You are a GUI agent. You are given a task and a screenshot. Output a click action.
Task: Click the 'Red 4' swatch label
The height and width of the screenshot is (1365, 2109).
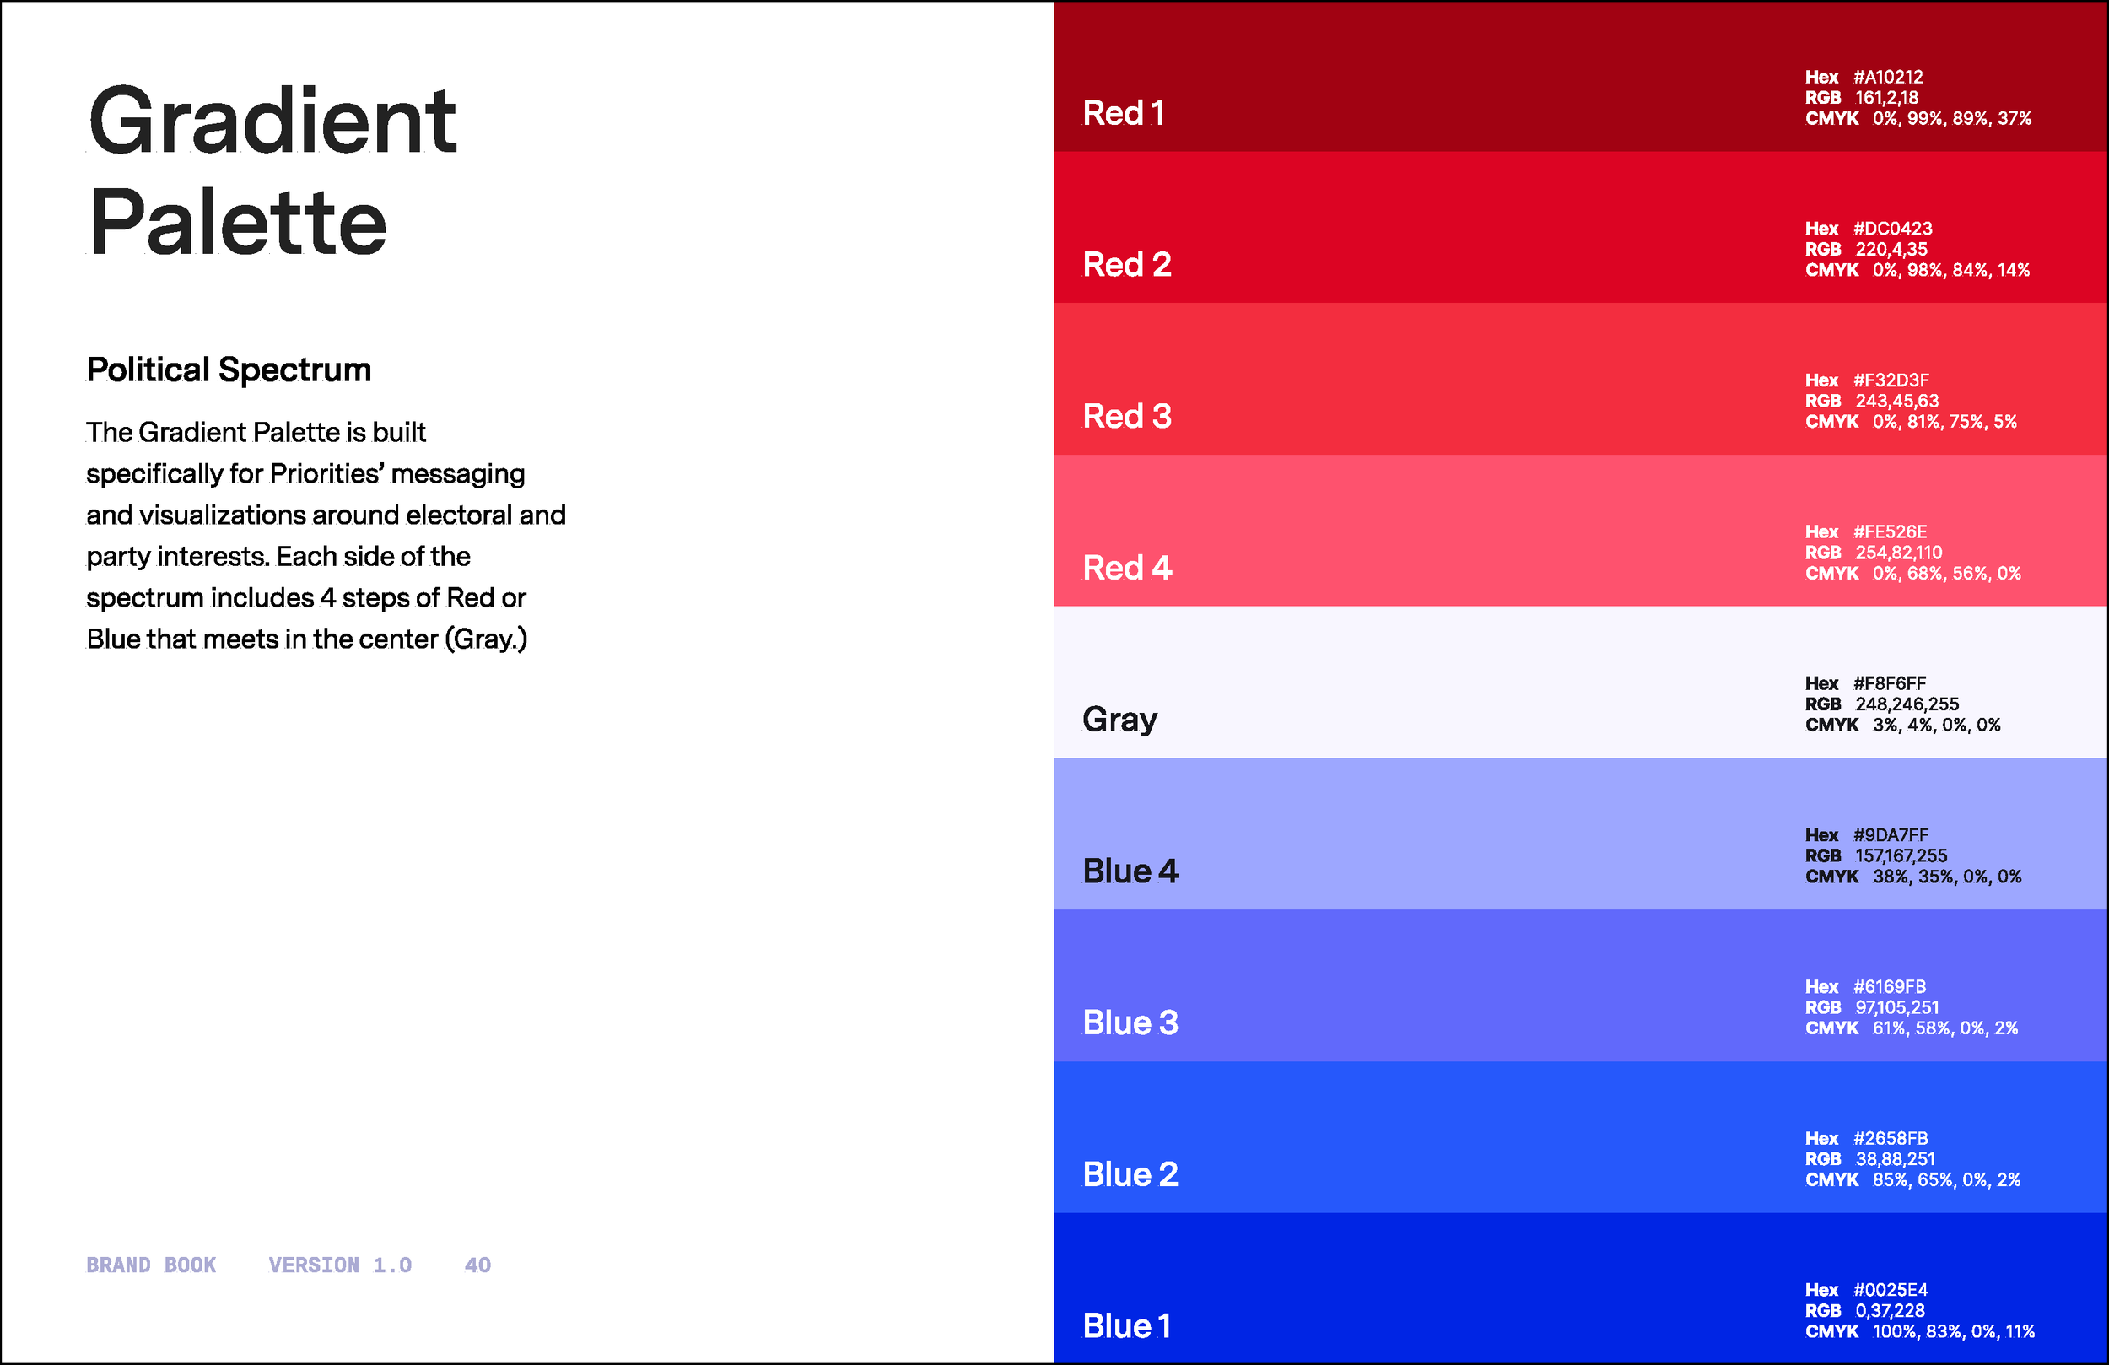point(1127,568)
